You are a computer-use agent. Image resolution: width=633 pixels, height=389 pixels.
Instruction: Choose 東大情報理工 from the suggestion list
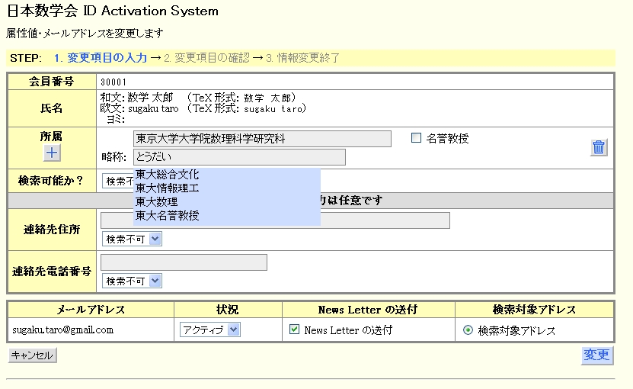click(167, 188)
